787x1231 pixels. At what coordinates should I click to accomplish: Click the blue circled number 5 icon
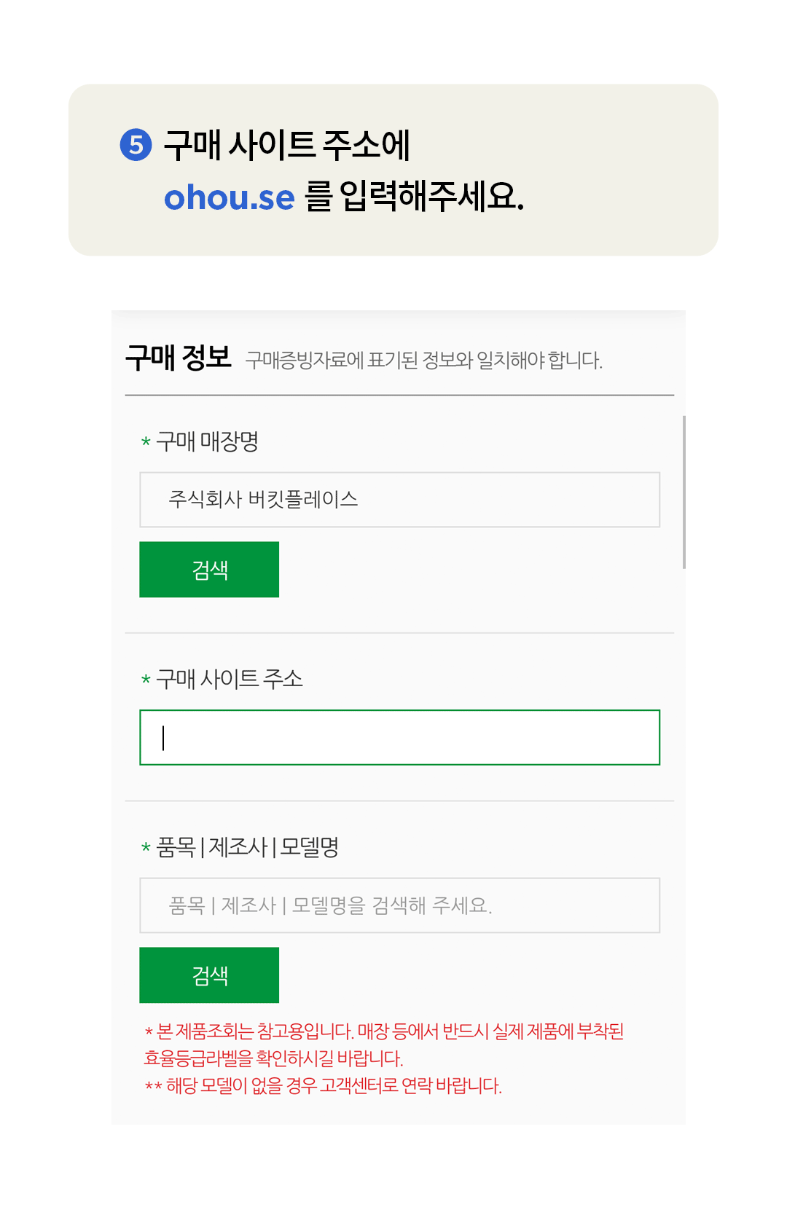tap(136, 145)
